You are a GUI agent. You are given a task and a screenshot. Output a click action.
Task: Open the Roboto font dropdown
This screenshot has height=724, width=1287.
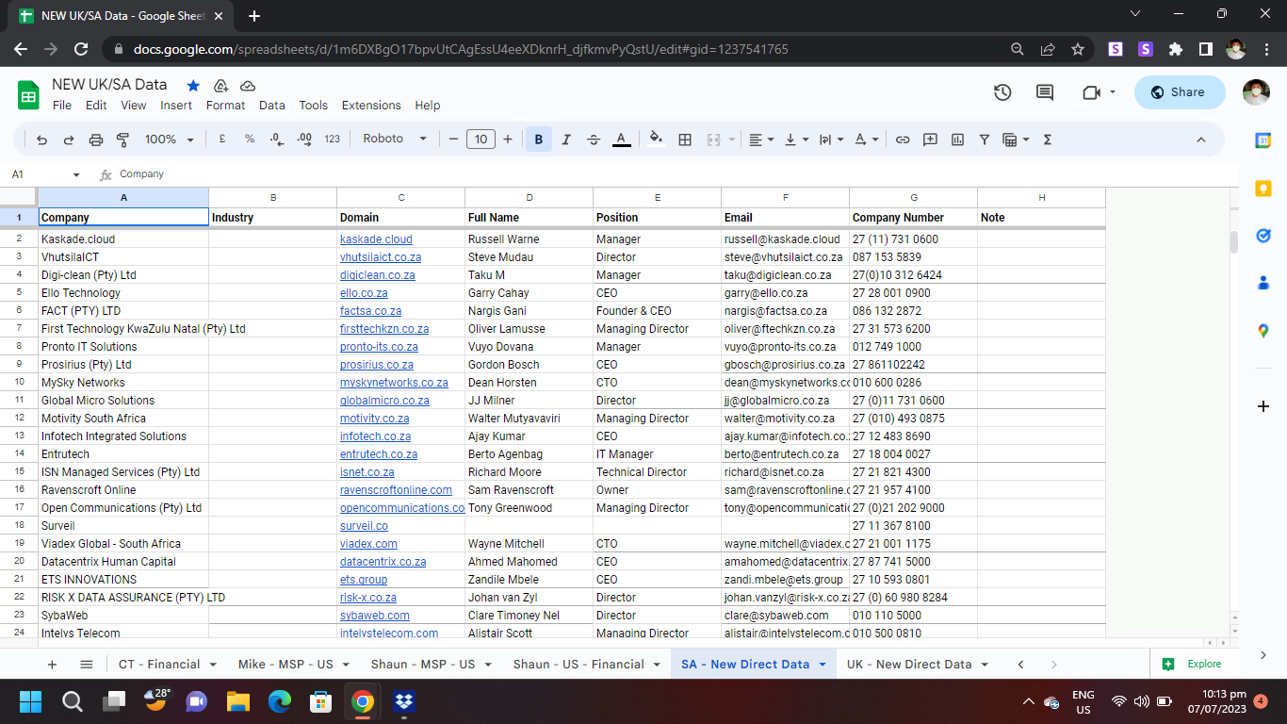[395, 139]
